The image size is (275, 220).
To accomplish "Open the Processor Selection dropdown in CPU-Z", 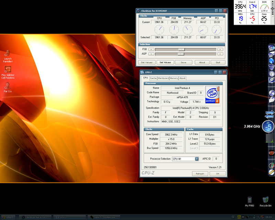I will 197,159.
